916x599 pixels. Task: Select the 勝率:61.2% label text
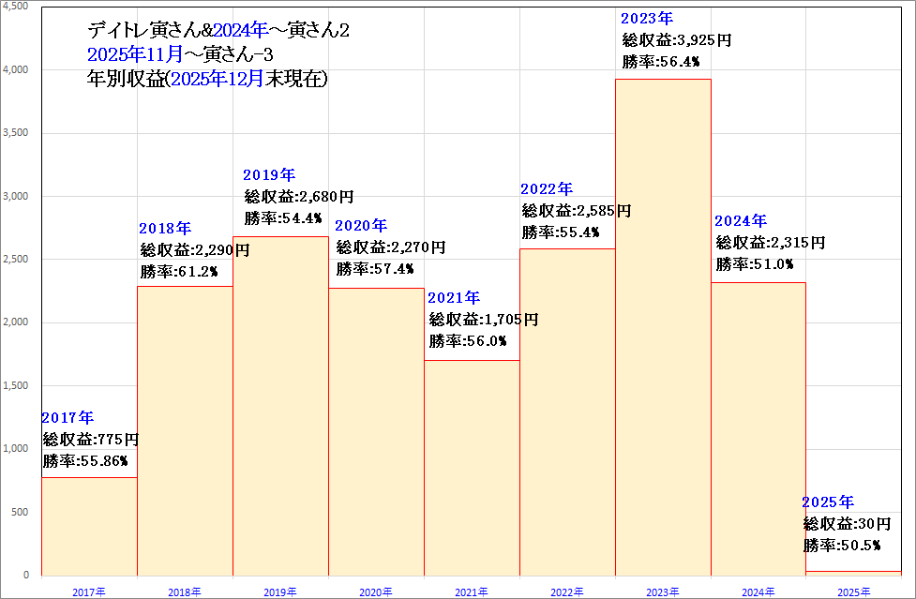(x=179, y=272)
